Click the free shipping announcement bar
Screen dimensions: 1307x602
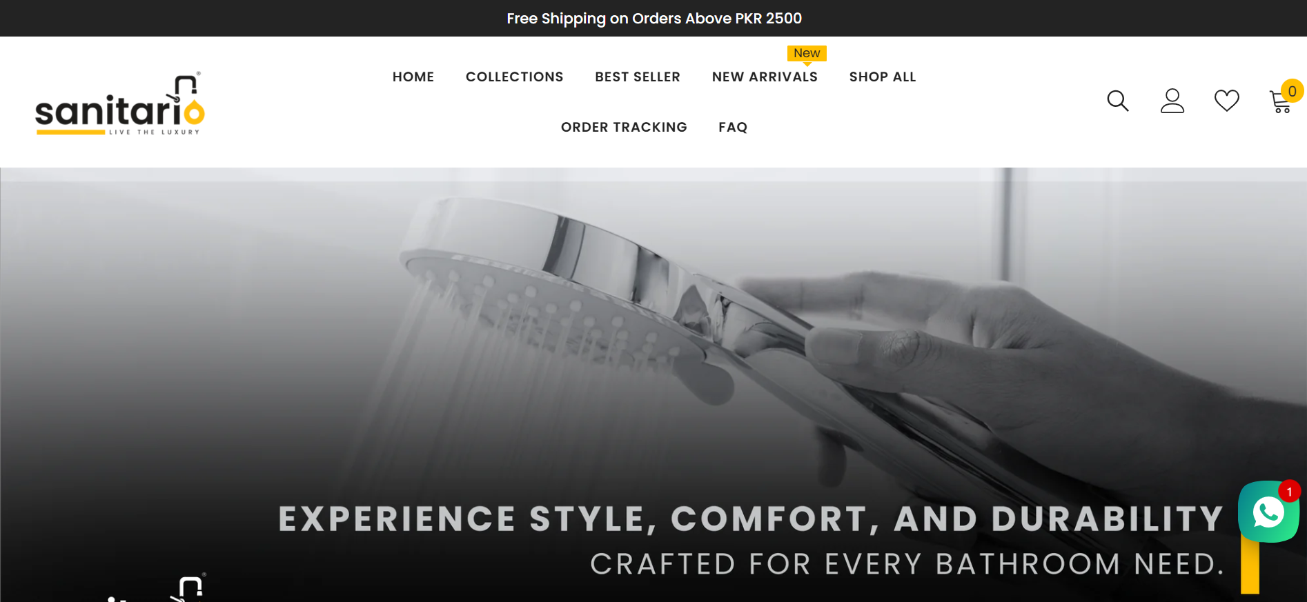(653, 18)
